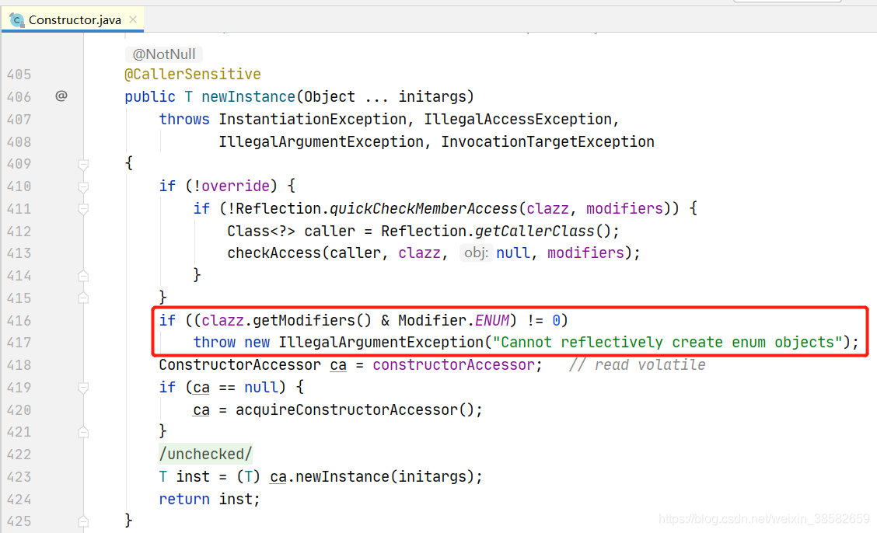Collapse the if (ca == null) block at line 419

[83, 387]
